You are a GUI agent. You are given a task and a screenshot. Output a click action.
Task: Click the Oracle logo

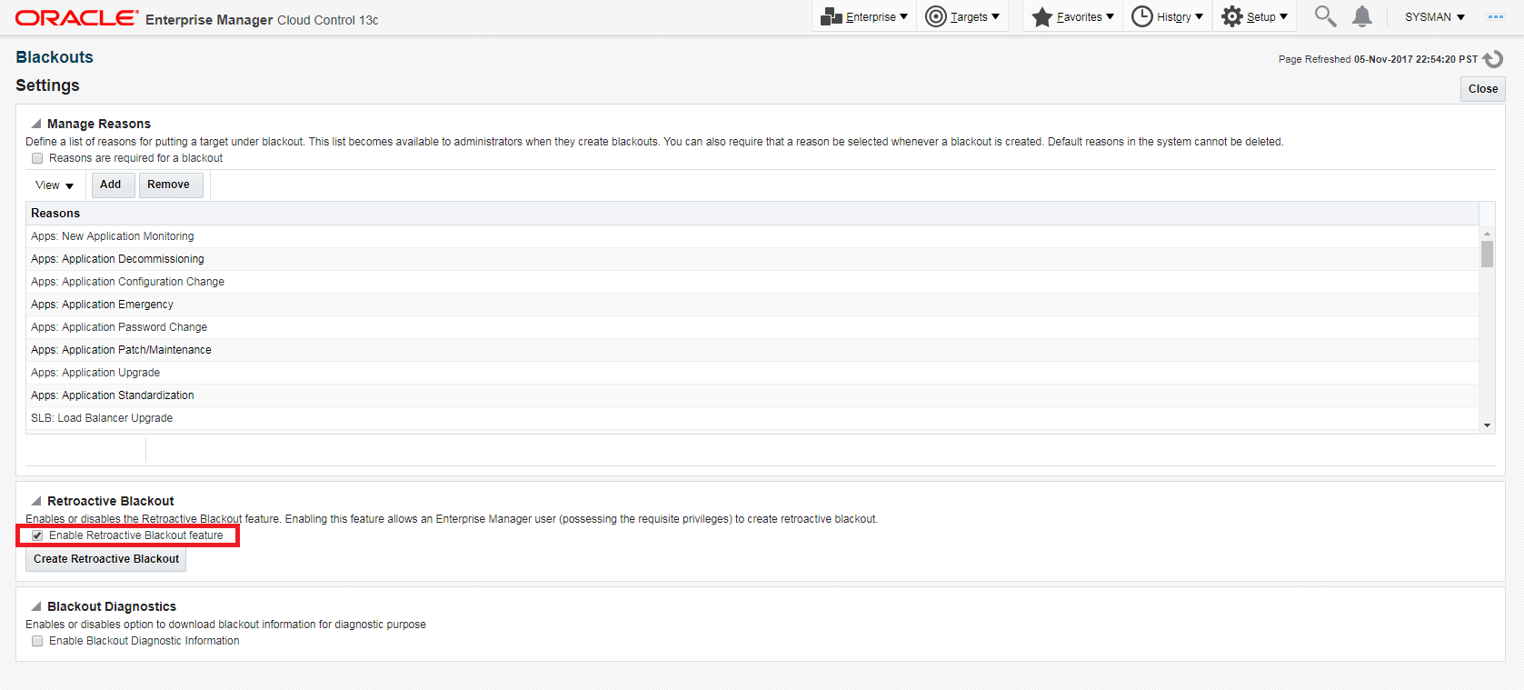point(77,18)
